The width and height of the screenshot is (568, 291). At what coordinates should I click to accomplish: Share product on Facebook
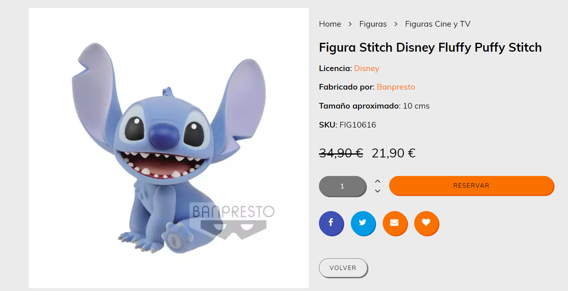(x=331, y=223)
